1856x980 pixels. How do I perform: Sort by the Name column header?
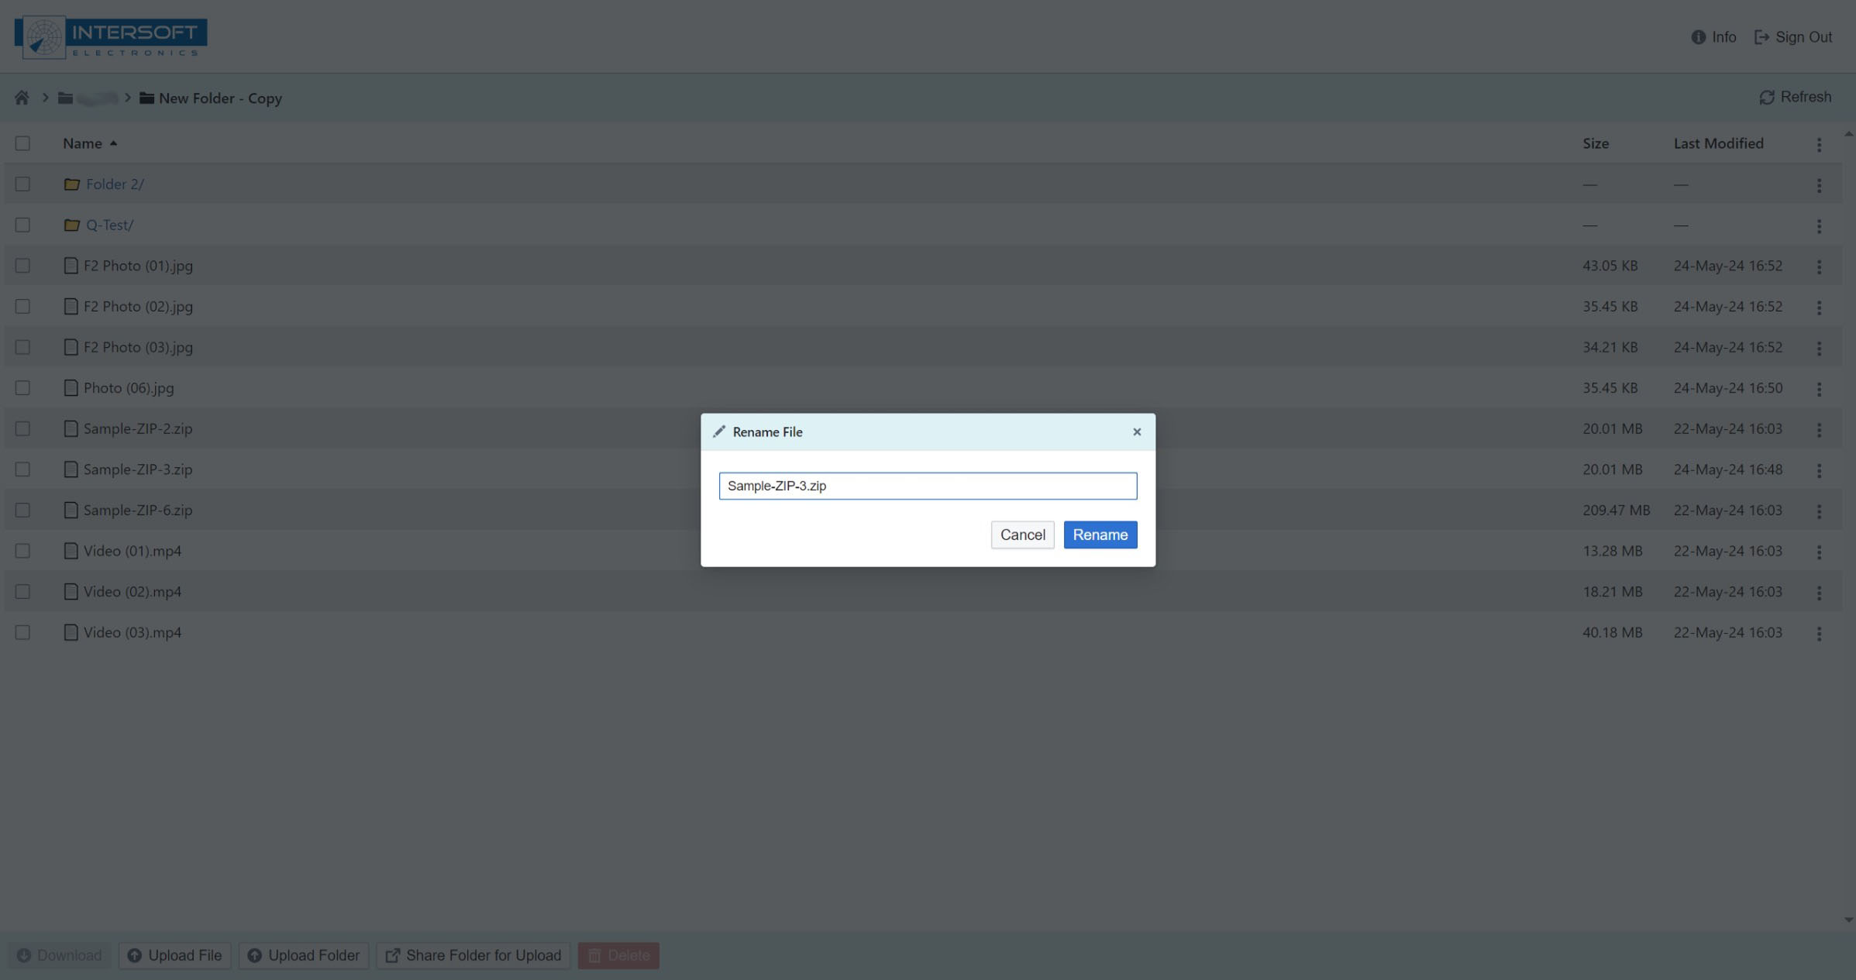tap(82, 143)
